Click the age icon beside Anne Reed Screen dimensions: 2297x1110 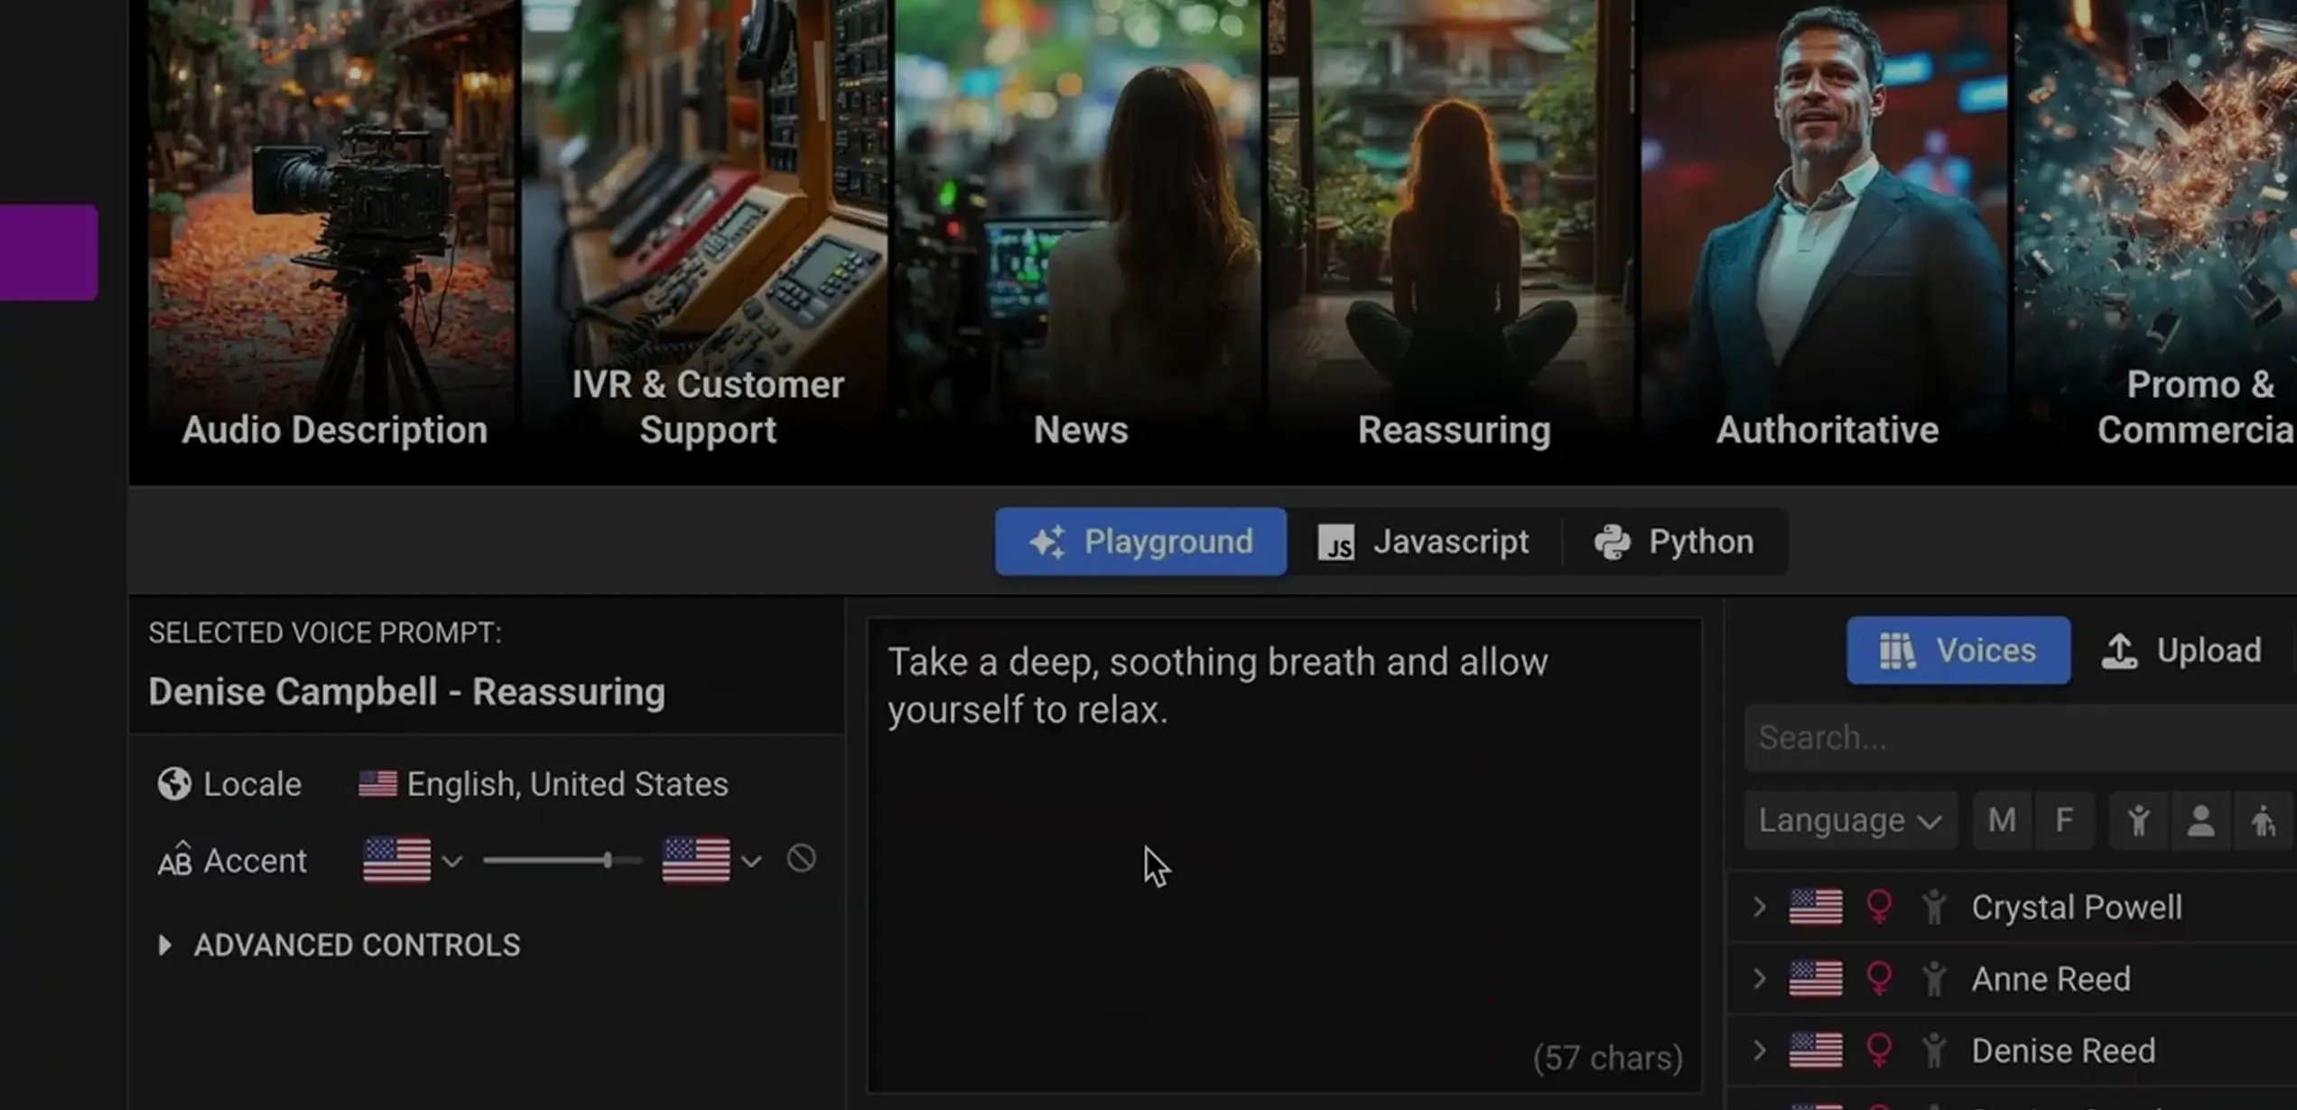click(x=1934, y=978)
